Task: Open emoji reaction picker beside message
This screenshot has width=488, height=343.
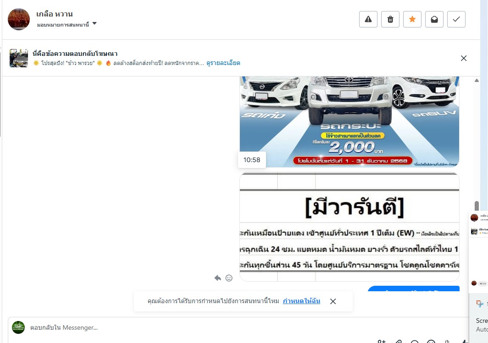Action: pyautogui.click(x=229, y=278)
